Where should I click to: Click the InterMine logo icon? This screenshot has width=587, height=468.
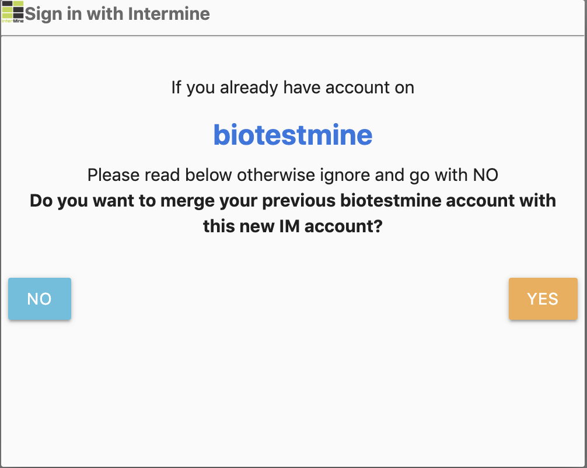[13, 12]
